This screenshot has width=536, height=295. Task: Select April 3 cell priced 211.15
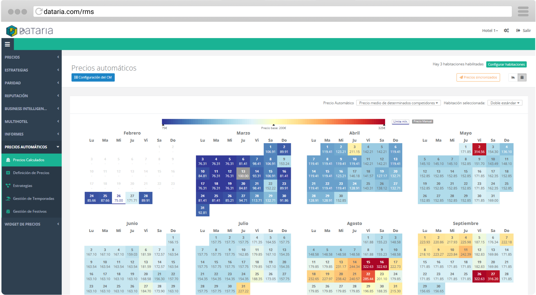point(355,149)
